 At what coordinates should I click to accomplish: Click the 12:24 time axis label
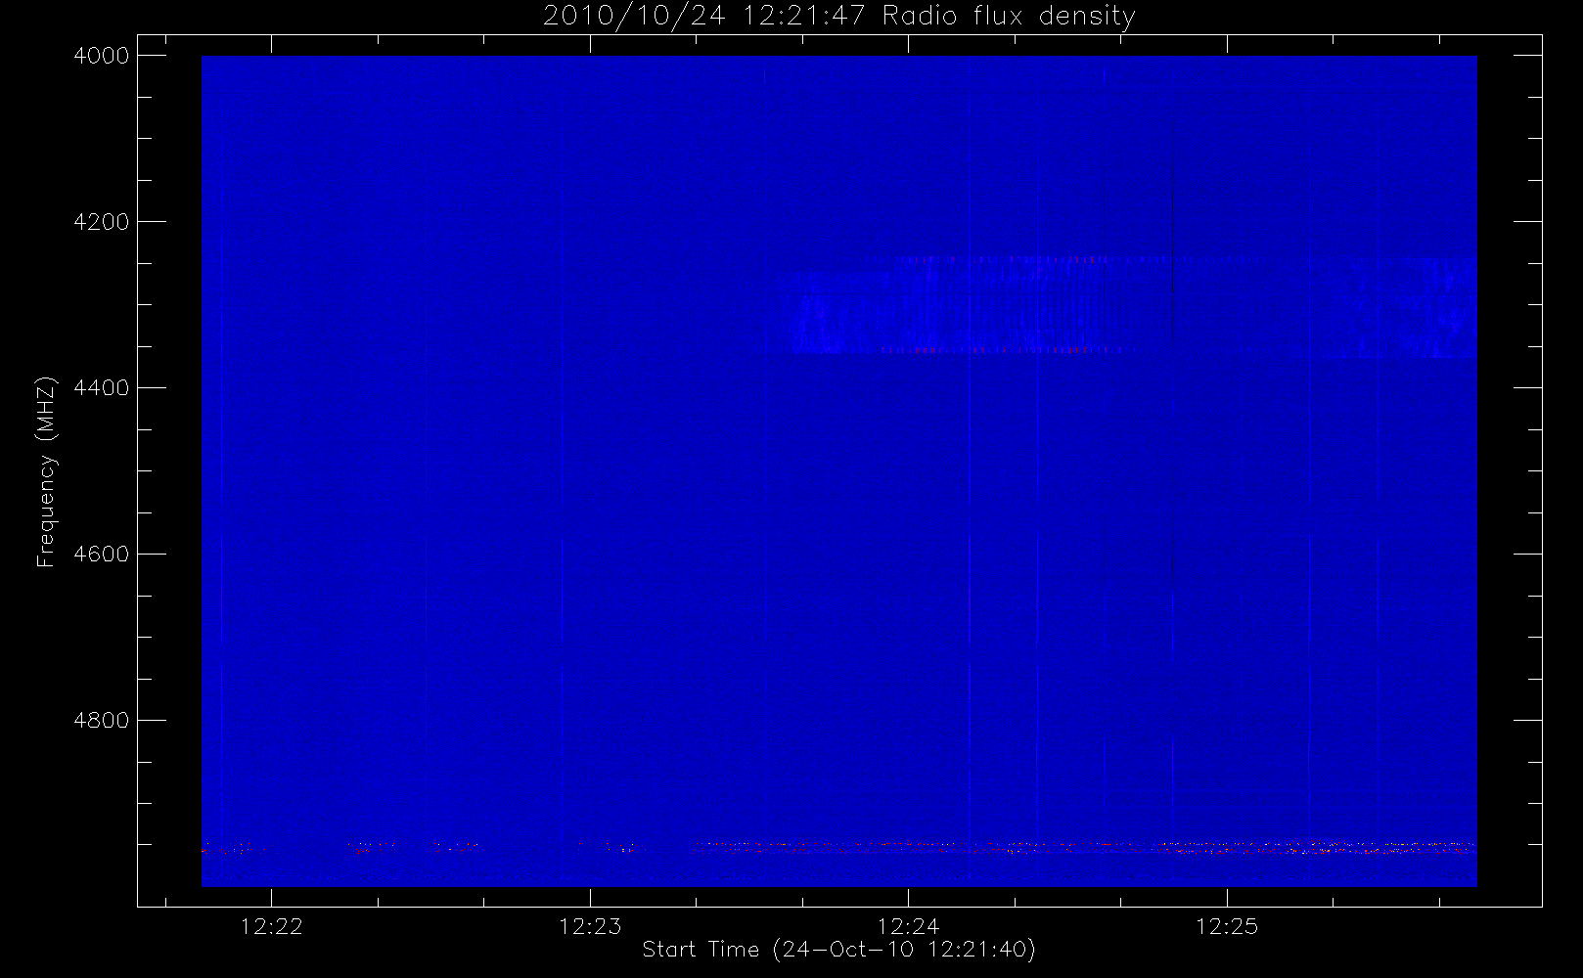coord(908,926)
